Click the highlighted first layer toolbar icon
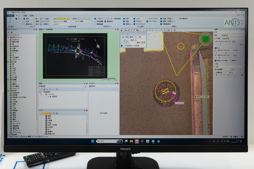 pos(44,114)
